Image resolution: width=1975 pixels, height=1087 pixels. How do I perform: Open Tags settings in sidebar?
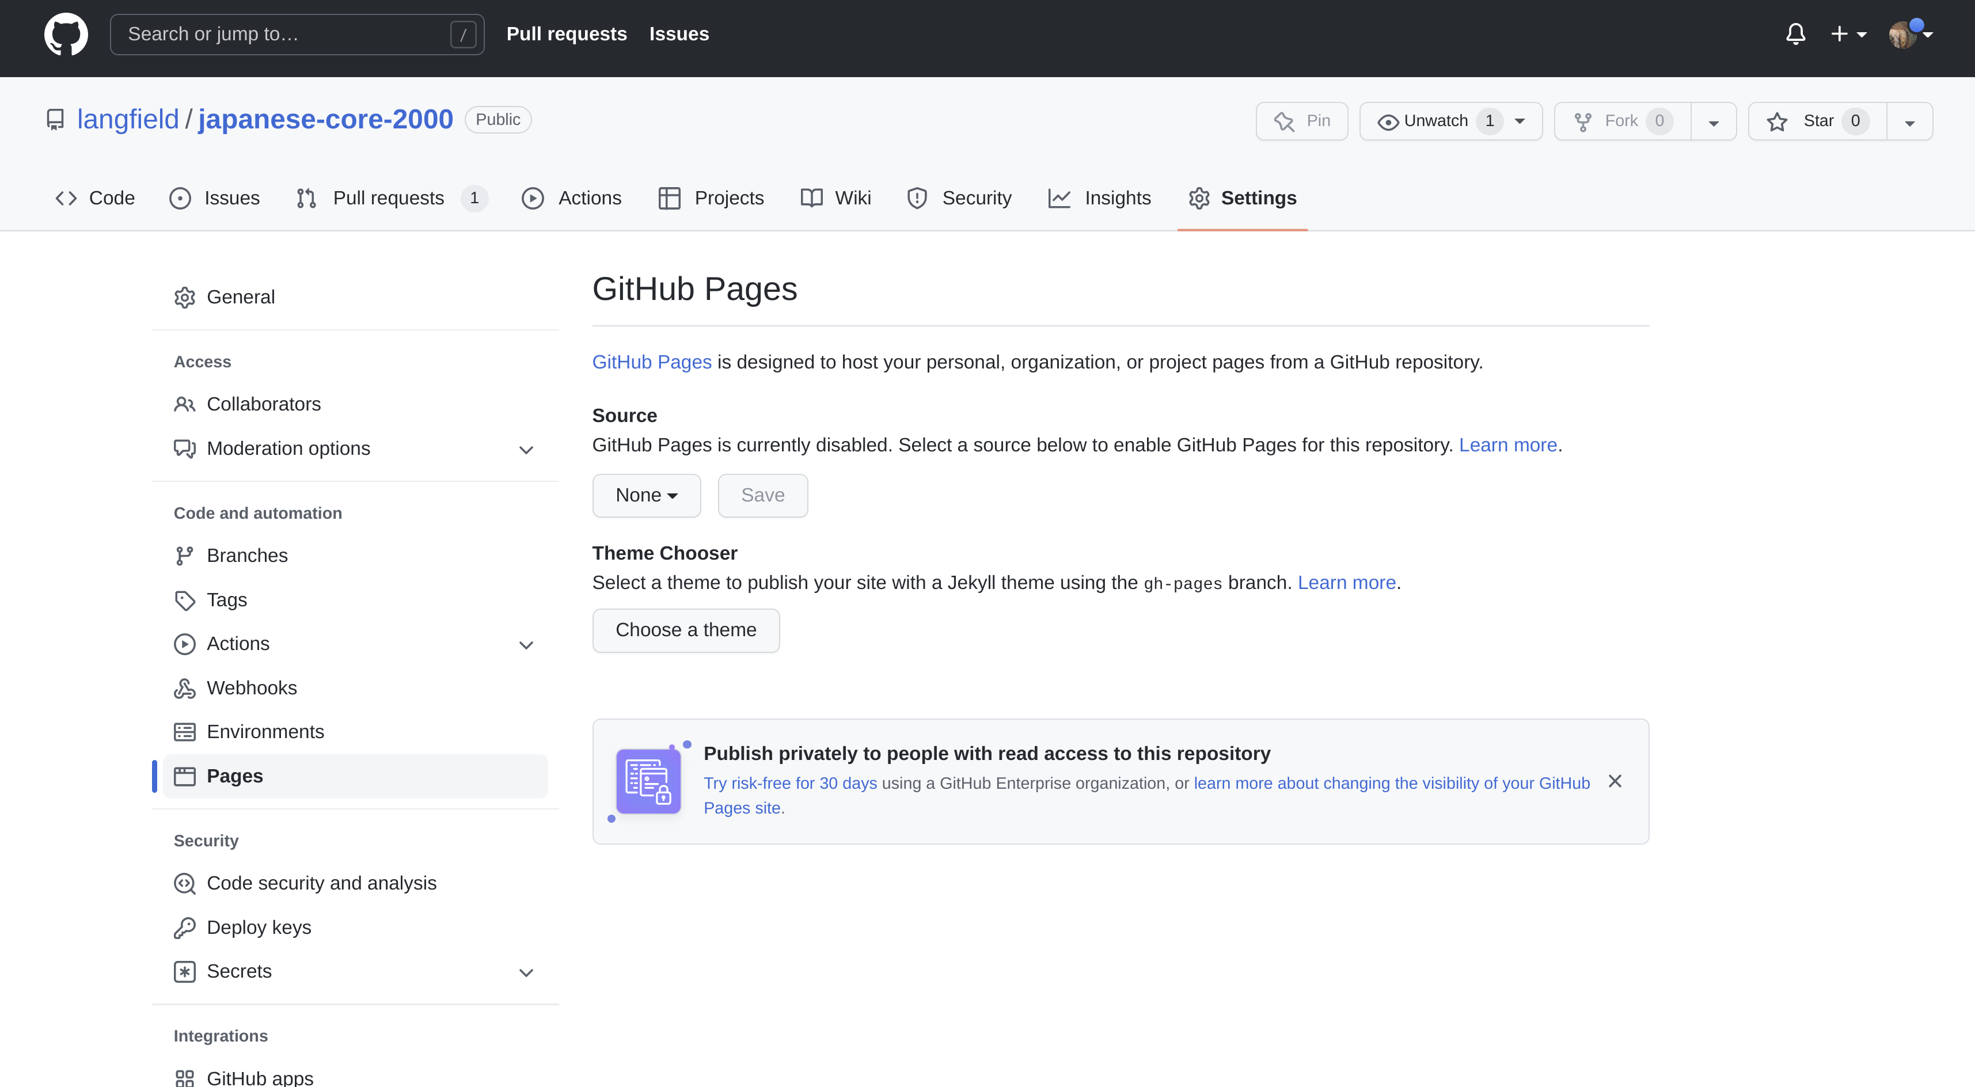355,599
